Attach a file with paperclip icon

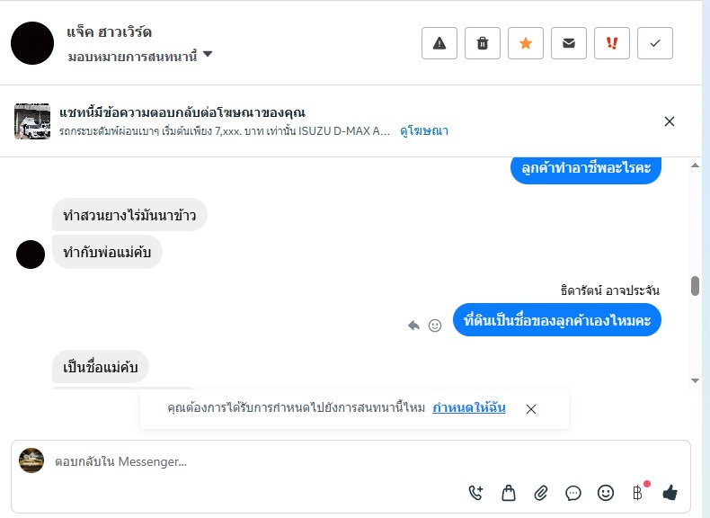tap(541, 492)
